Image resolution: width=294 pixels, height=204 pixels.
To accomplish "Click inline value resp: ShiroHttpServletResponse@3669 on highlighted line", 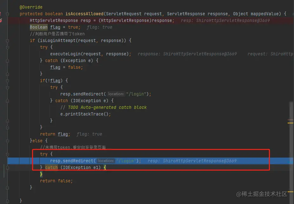I will click(192, 161).
